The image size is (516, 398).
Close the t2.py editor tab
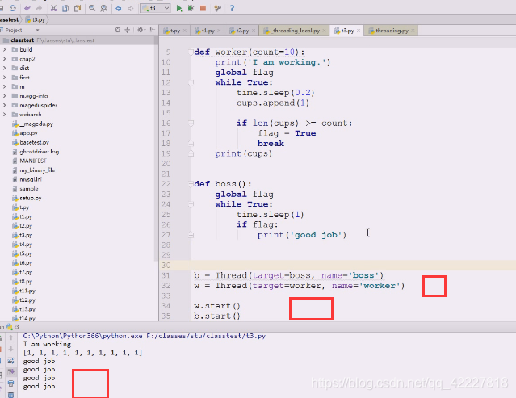coord(254,31)
